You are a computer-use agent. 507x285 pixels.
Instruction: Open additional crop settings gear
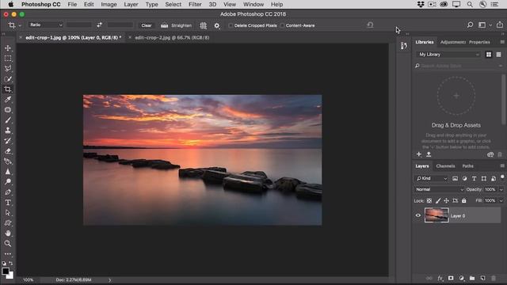click(x=216, y=25)
